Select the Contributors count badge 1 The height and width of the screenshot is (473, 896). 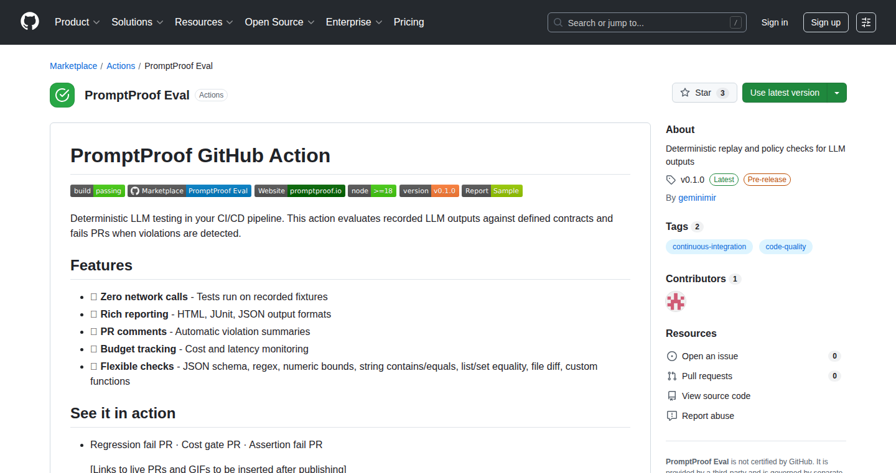click(735, 279)
